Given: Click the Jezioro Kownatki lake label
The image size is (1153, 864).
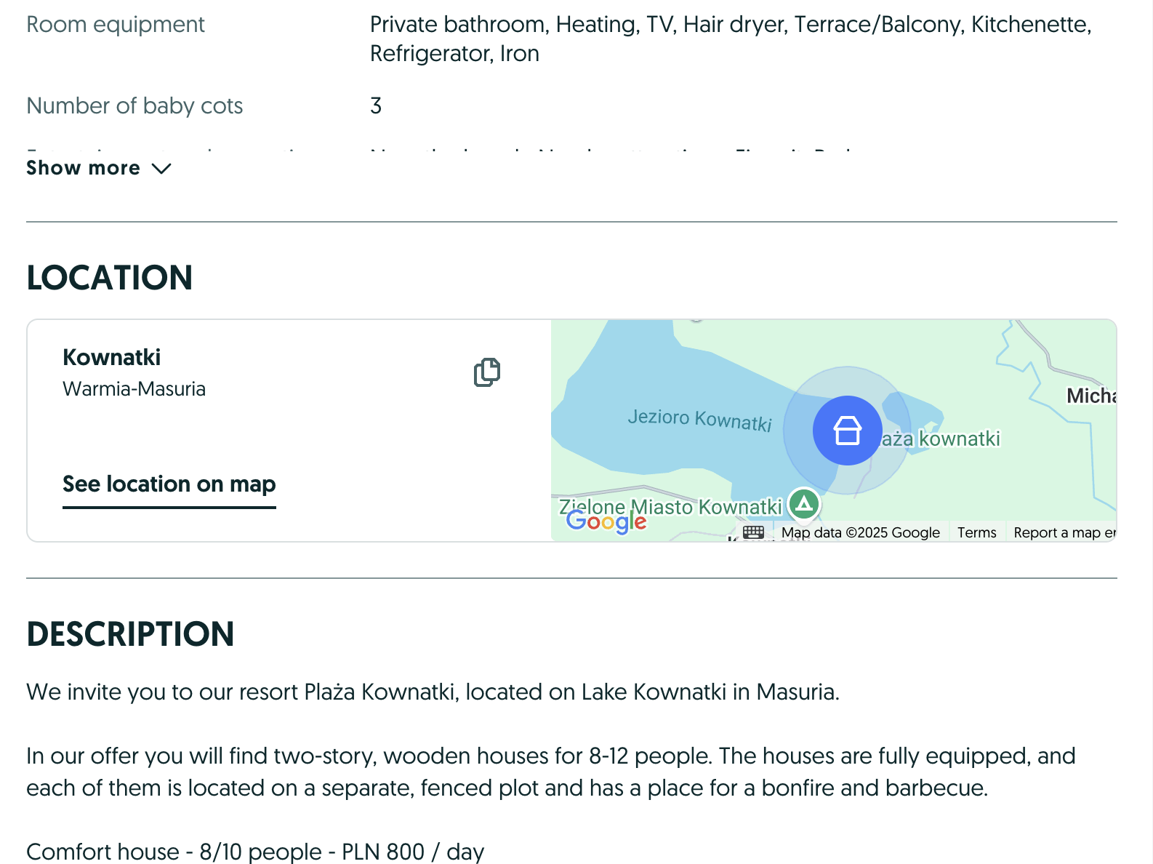Looking at the screenshot, I should pos(699,420).
